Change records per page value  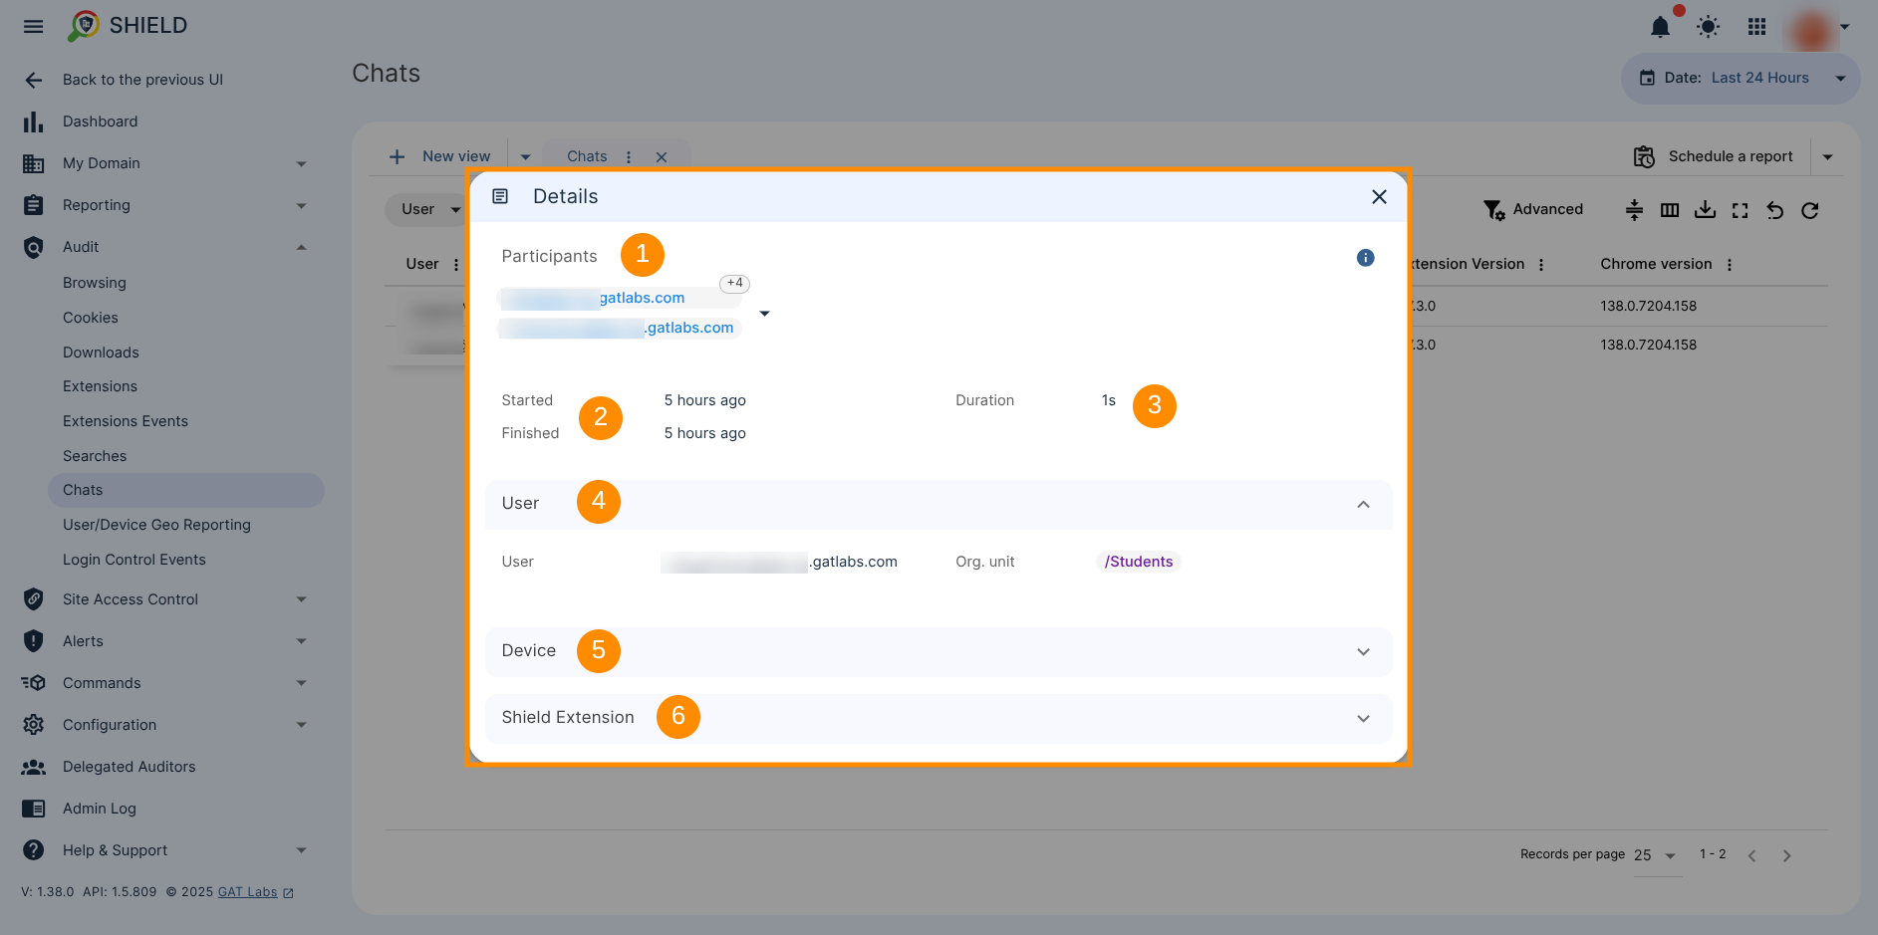[1656, 855]
